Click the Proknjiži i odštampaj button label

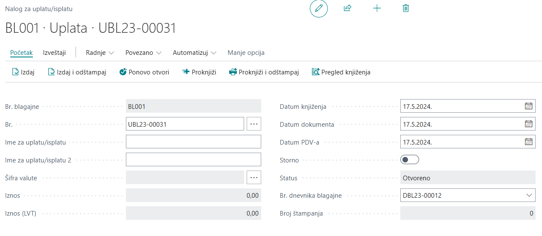click(x=269, y=72)
